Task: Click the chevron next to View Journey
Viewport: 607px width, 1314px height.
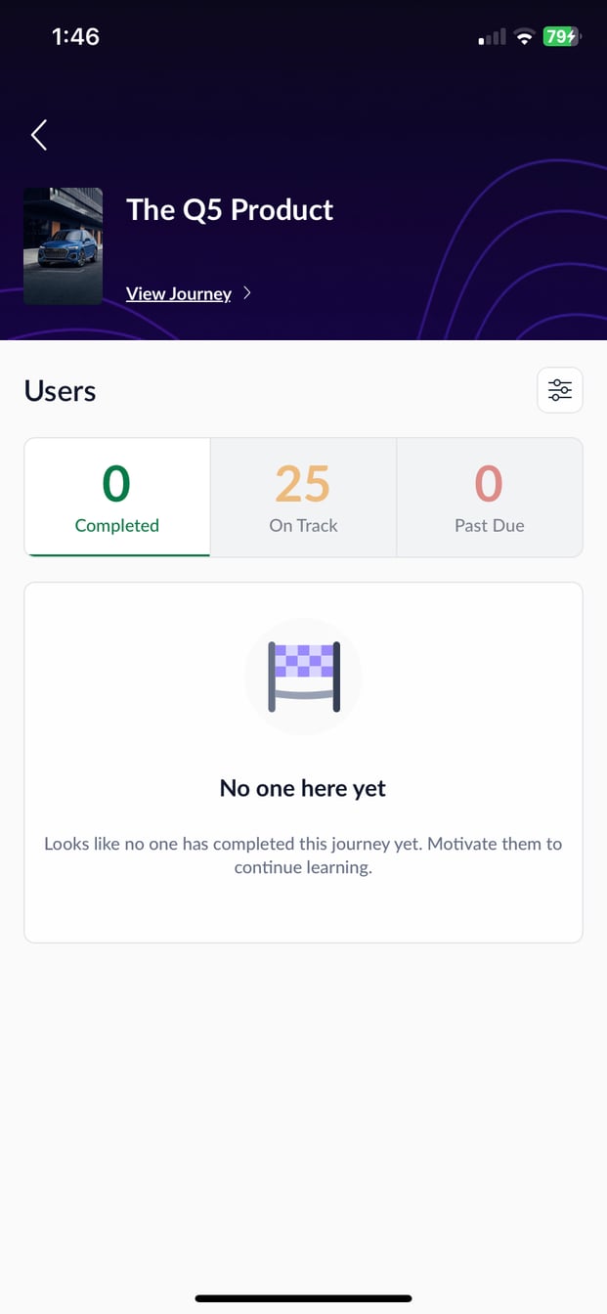Action: click(246, 292)
